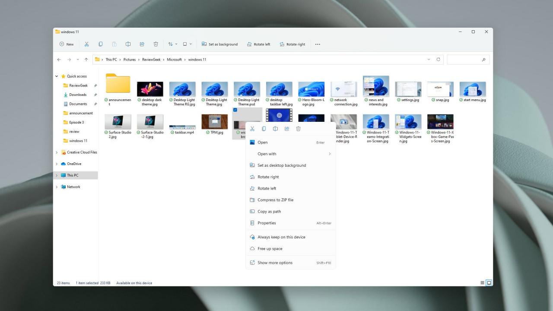Delete the selected image with the trash icon
Viewport: 553px width, 311px height.
(x=298, y=128)
